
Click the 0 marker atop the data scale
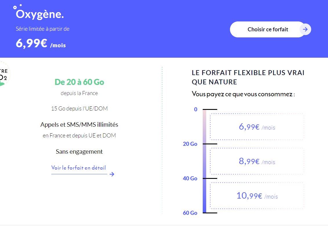[195, 110]
